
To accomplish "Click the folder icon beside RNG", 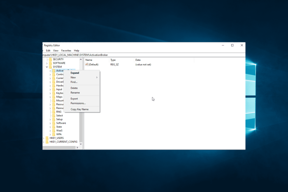I will click(x=53, y=111).
